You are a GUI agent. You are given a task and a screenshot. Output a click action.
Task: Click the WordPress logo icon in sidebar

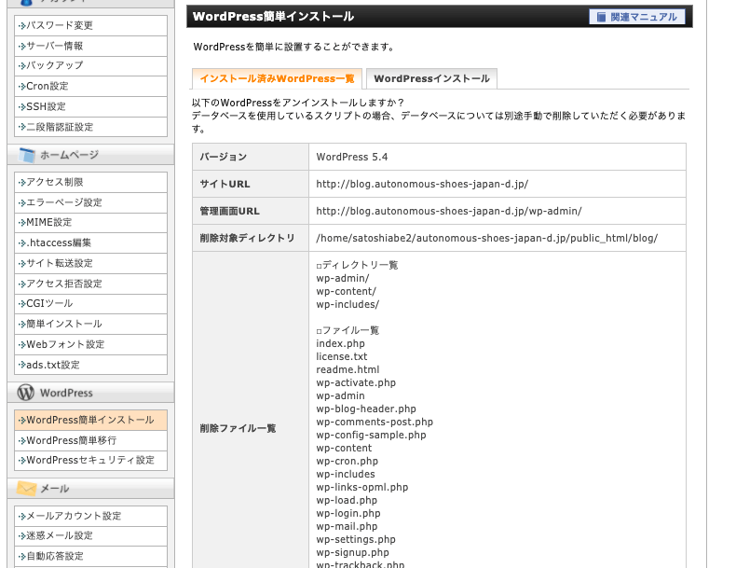[x=25, y=393]
